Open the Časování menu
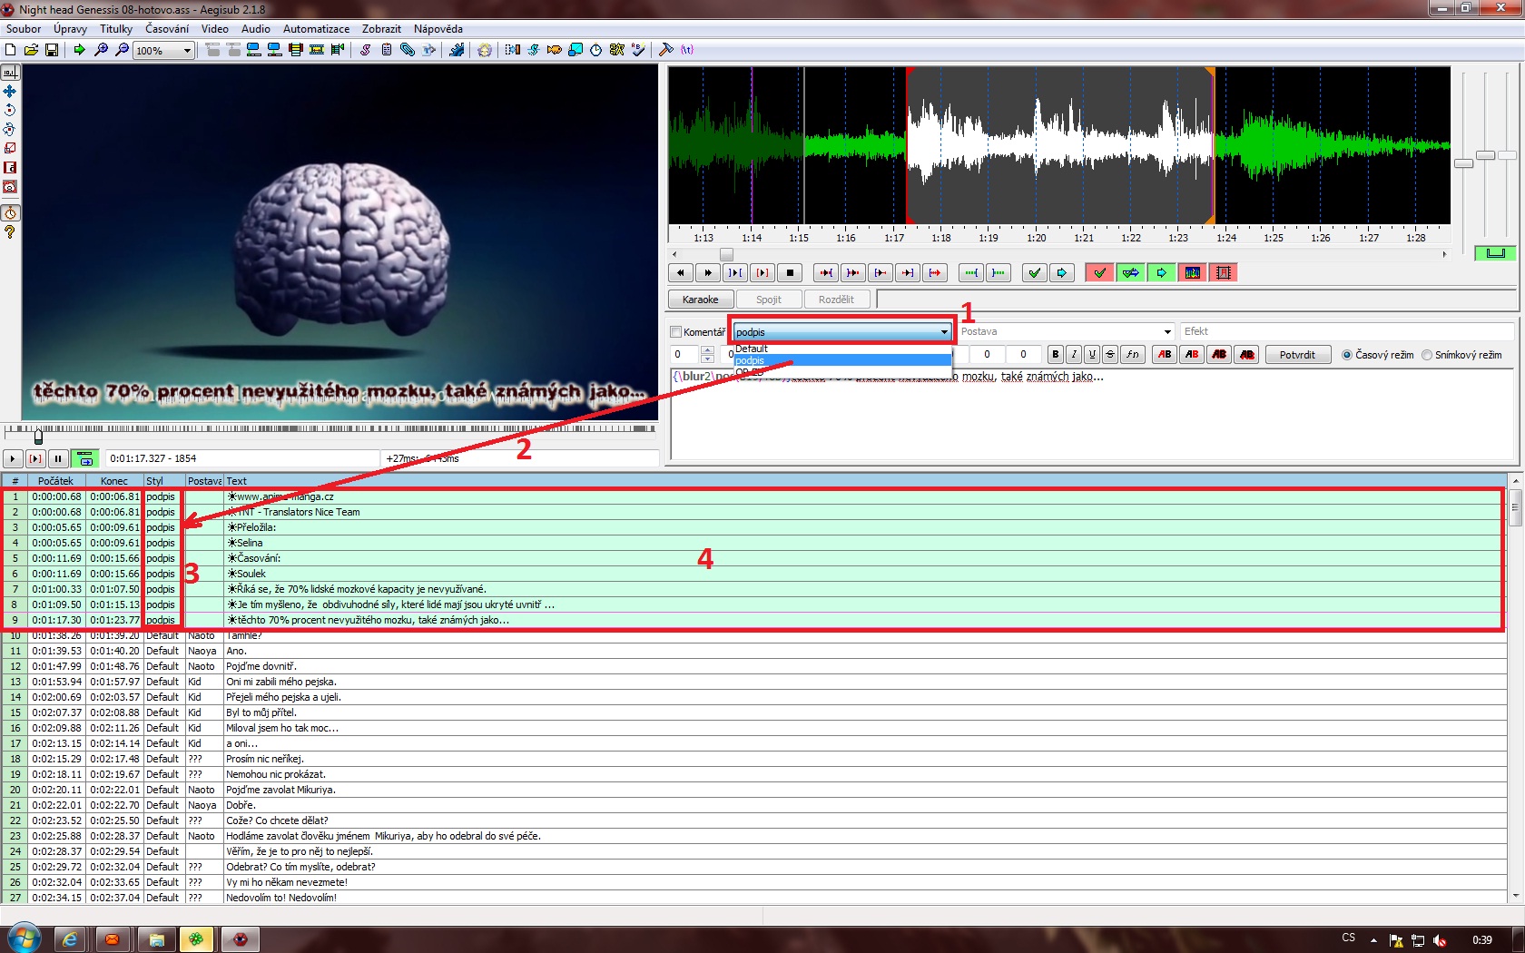The height and width of the screenshot is (953, 1525). pos(167,29)
